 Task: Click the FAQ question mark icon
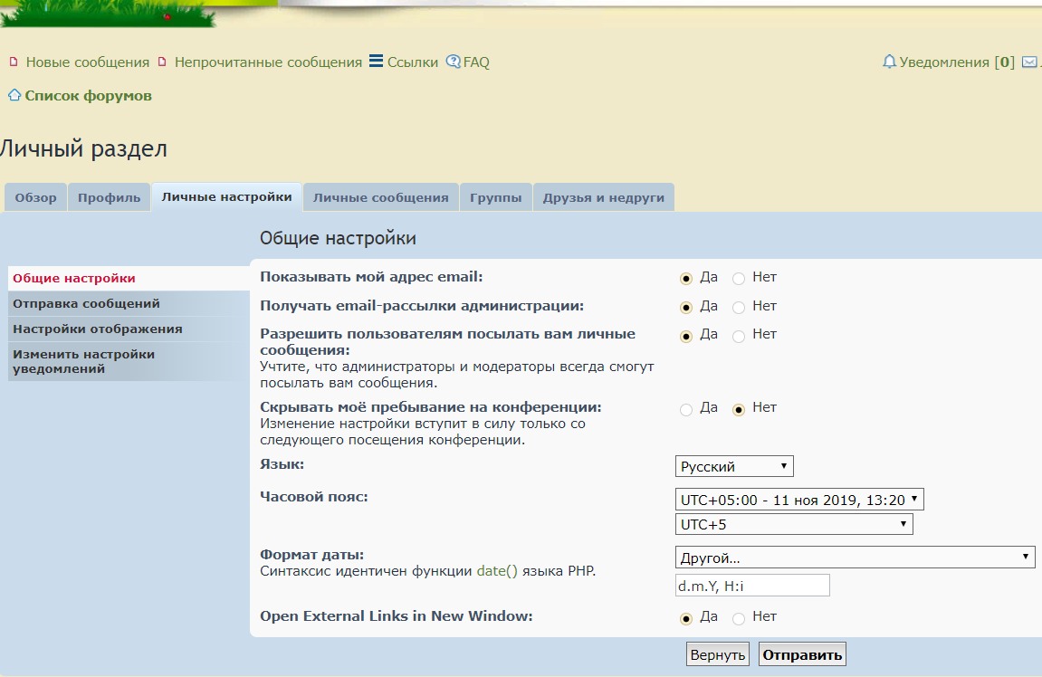click(454, 62)
